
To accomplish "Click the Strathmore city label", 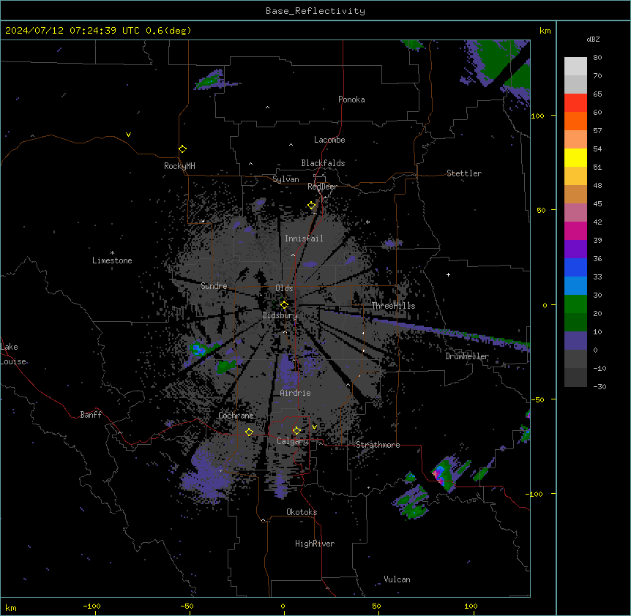I will coord(378,445).
